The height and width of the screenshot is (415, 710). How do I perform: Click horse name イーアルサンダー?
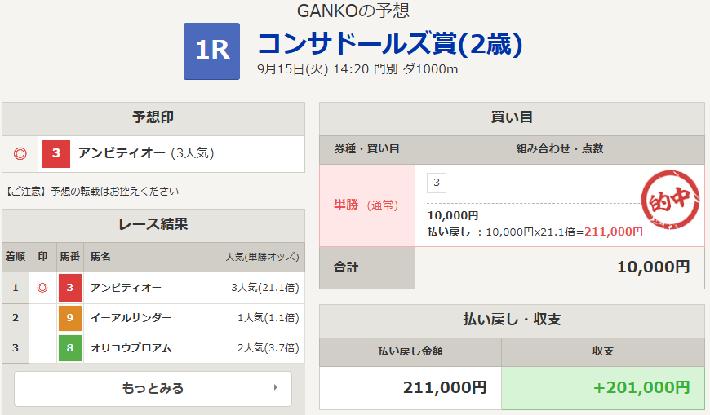131,318
